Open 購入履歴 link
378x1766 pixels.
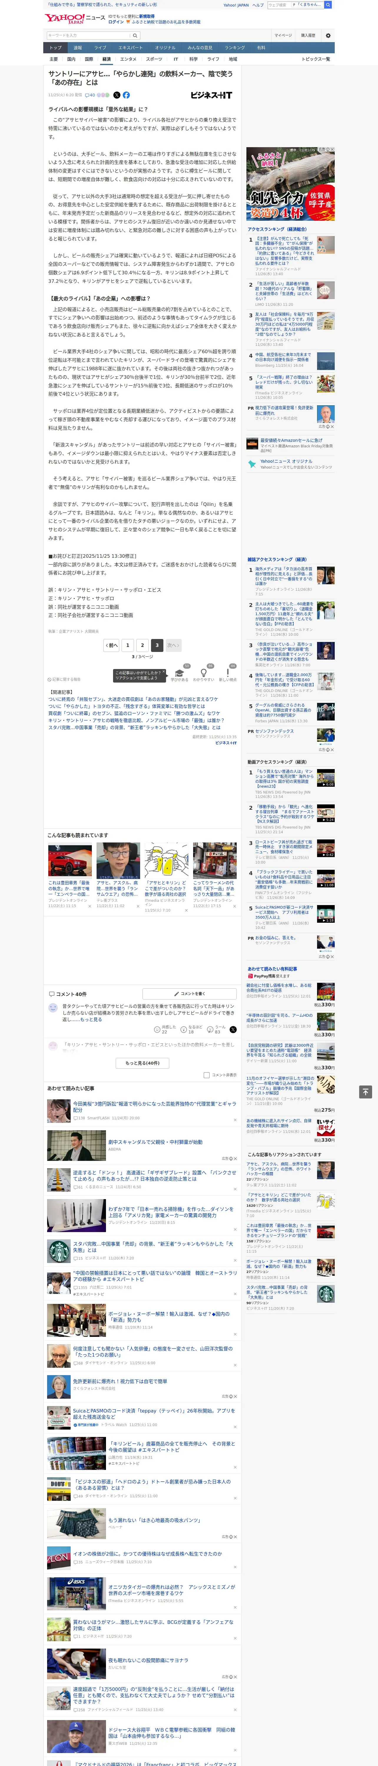pyautogui.click(x=308, y=36)
